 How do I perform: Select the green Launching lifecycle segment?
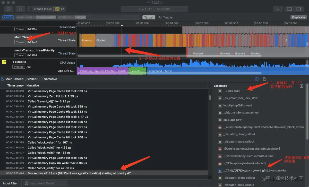pyautogui.click(x=138, y=71)
